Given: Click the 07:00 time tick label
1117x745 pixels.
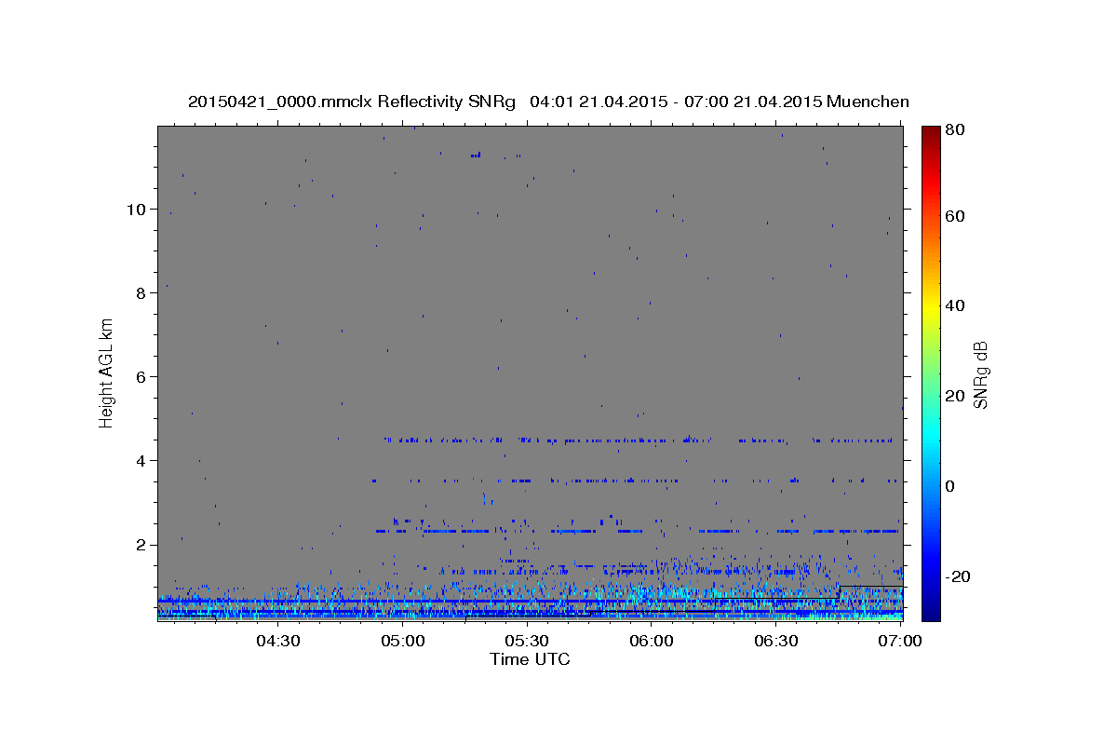Looking at the screenshot, I should [899, 641].
